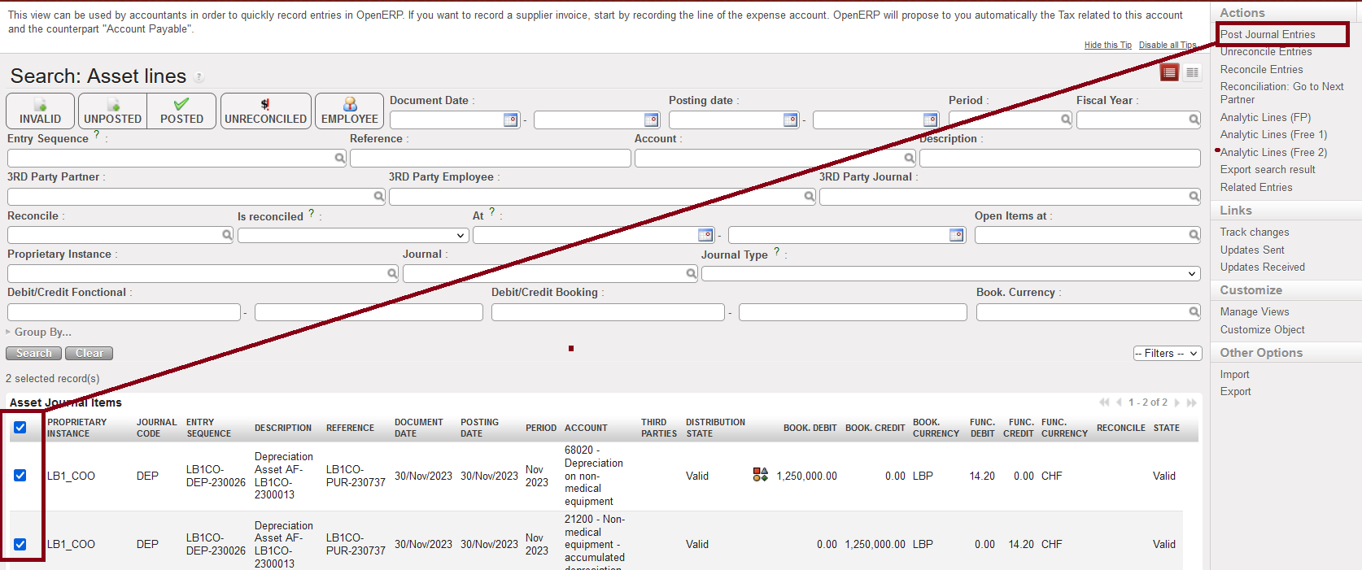Click Proprietary Instance search icon
The image size is (1362, 570).
(392, 273)
